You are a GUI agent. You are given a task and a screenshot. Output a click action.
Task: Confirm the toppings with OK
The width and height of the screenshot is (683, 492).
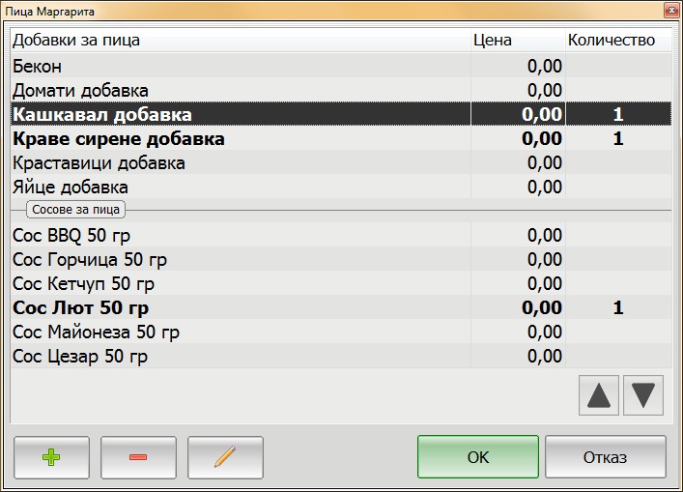(478, 457)
